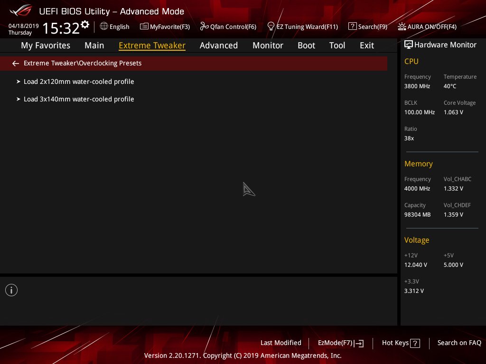Click the UEFI BIOS Utility title

point(112,11)
